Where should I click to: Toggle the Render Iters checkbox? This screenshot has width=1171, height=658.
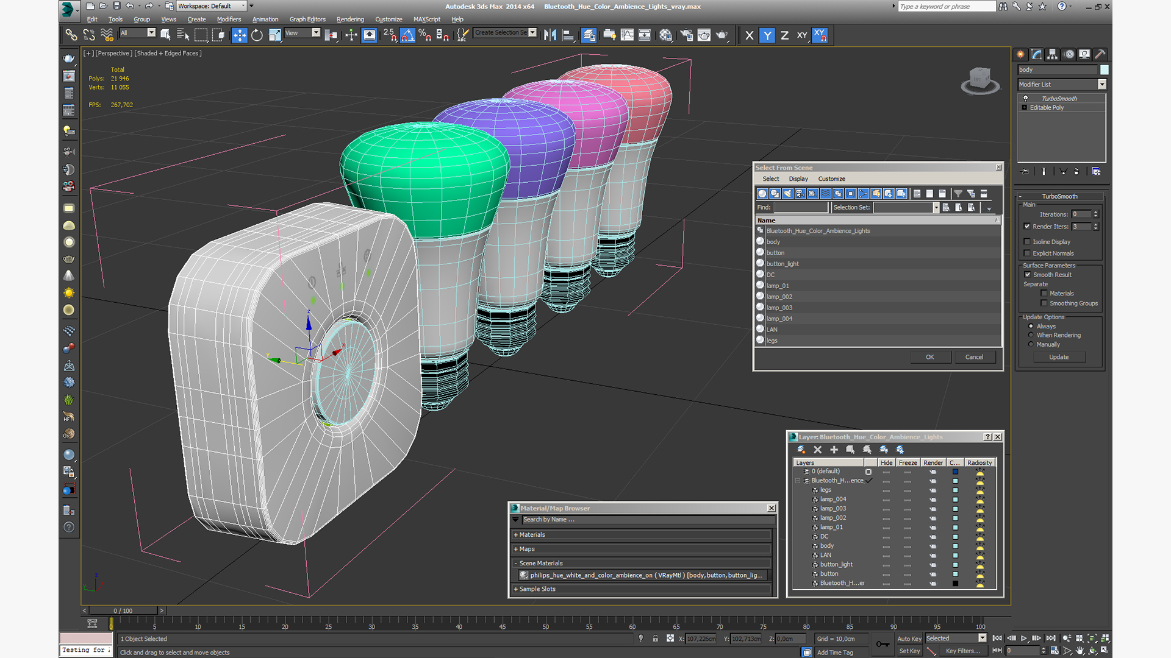coord(1027,226)
